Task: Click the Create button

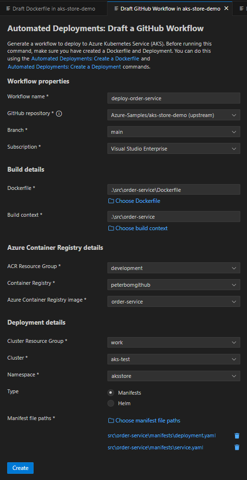Action: [20, 468]
